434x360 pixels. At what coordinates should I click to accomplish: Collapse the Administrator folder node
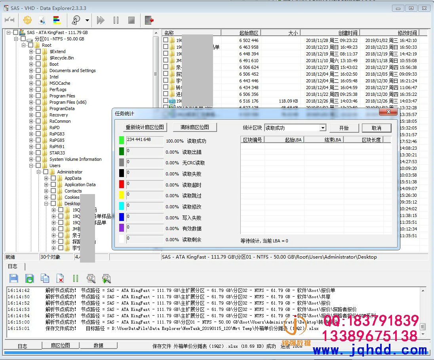[38, 172]
